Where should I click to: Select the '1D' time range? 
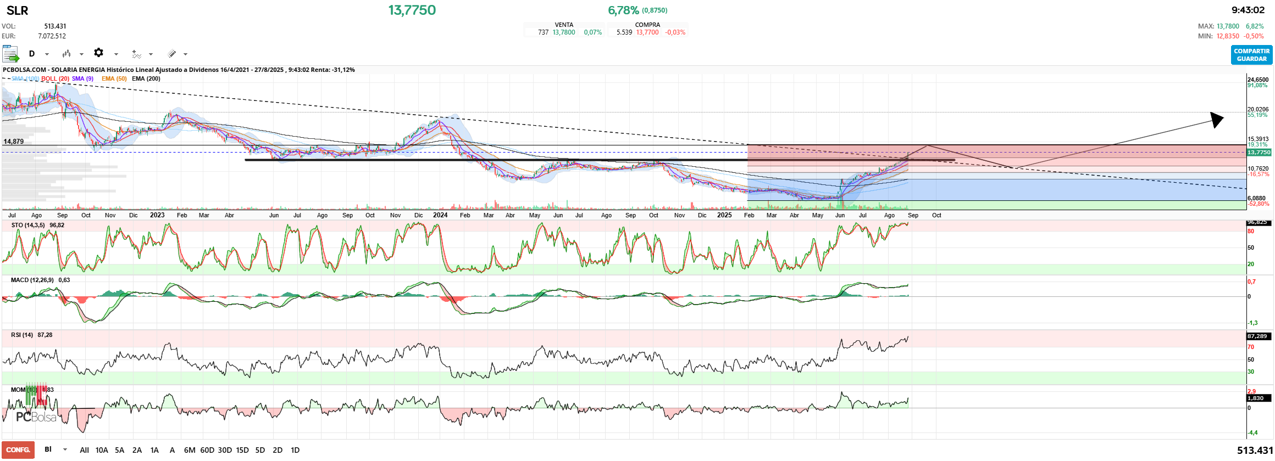[295, 450]
